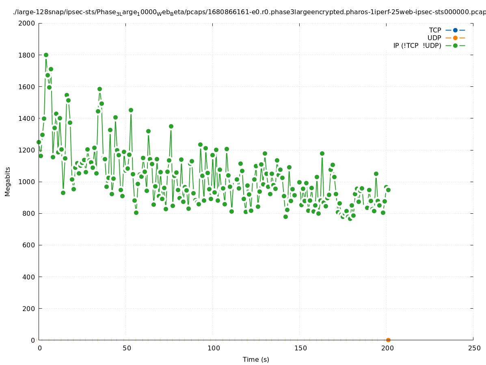
Task: Select the highest green point at 1800 Megabits
Action: click(x=46, y=55)
